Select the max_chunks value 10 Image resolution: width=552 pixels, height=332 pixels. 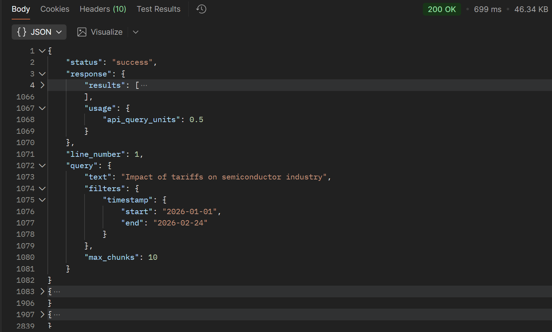pyautogui.click(x=153, y=257)
